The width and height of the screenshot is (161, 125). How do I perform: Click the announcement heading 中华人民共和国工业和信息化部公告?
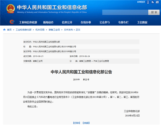(81, 72)
